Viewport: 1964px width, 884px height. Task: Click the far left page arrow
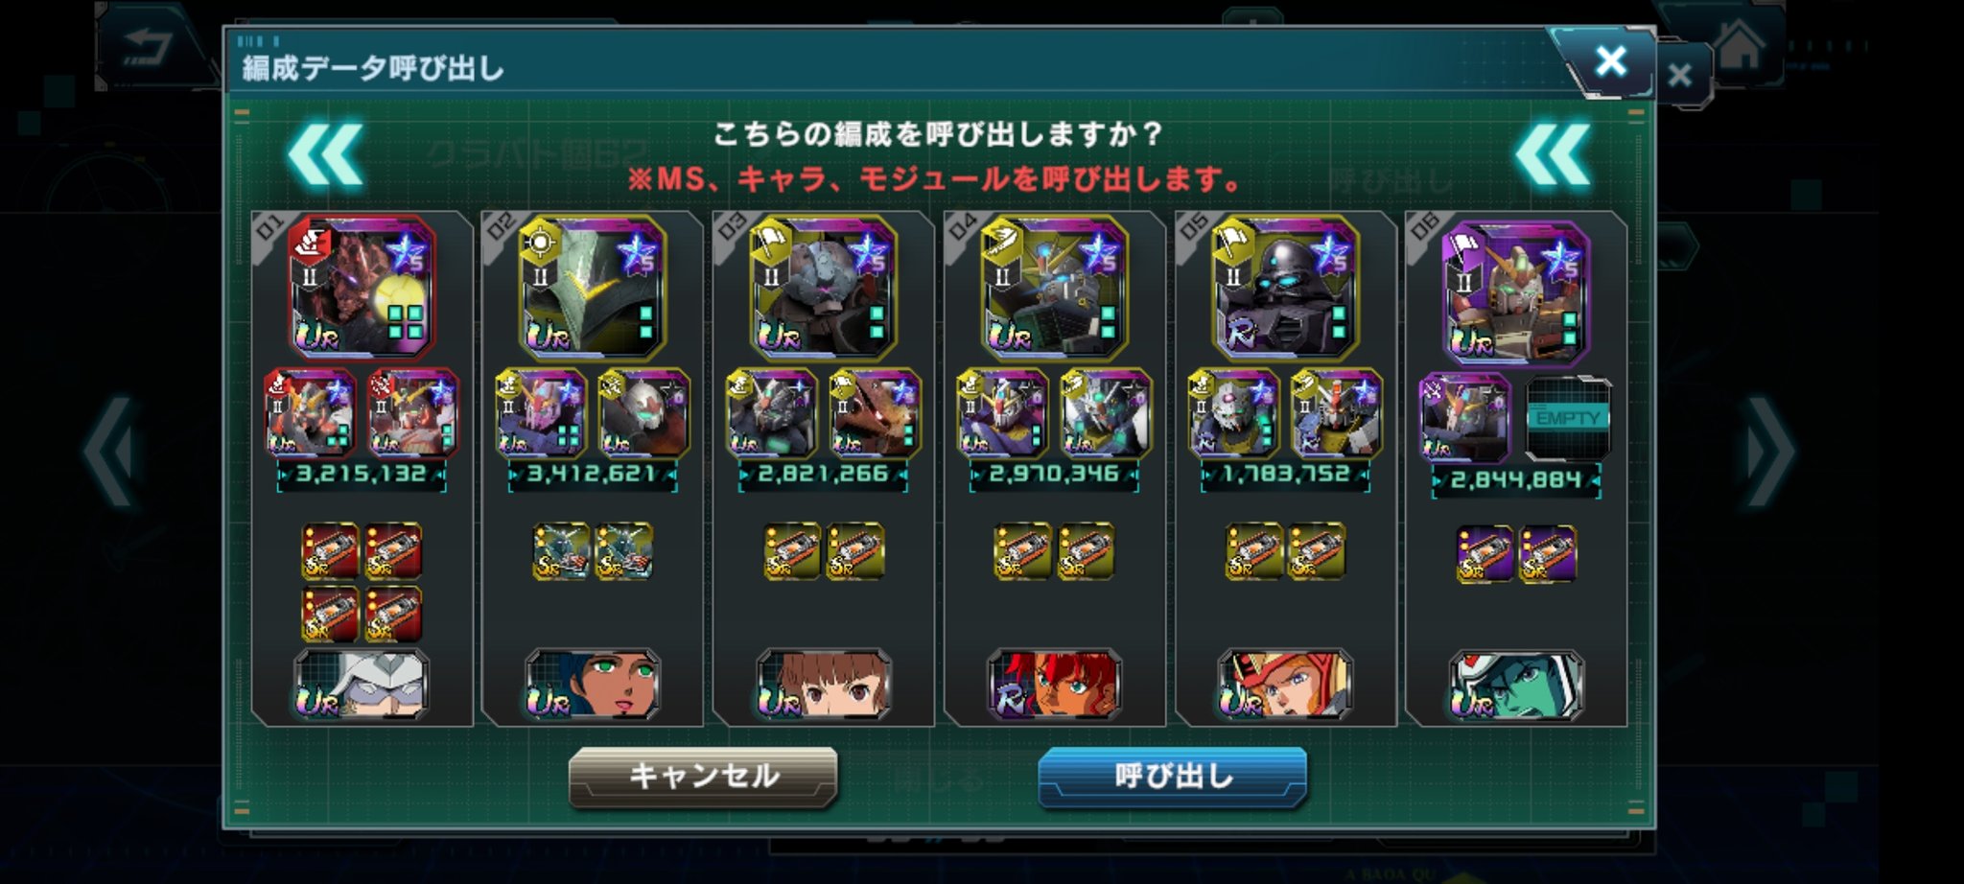coord(107,452)
